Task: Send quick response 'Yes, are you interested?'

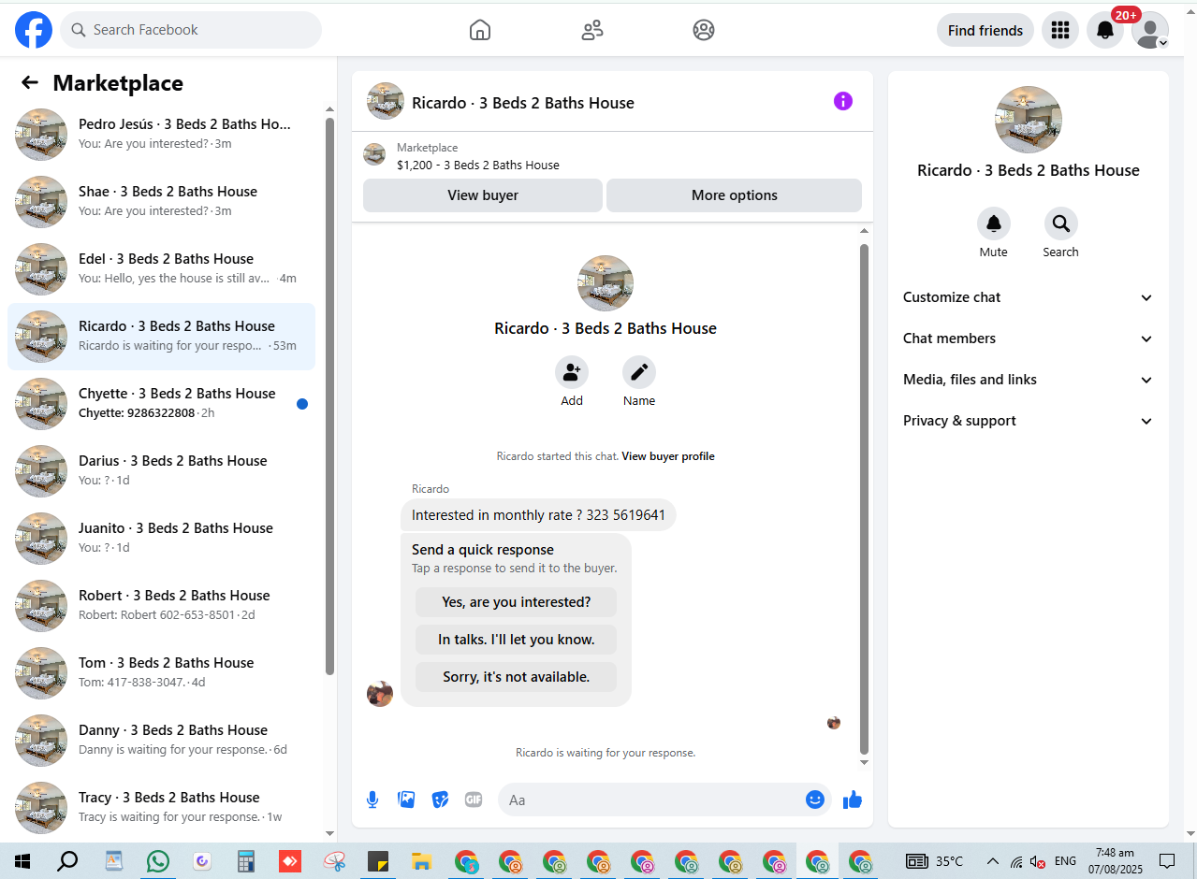Action: (x=517, y=602)
